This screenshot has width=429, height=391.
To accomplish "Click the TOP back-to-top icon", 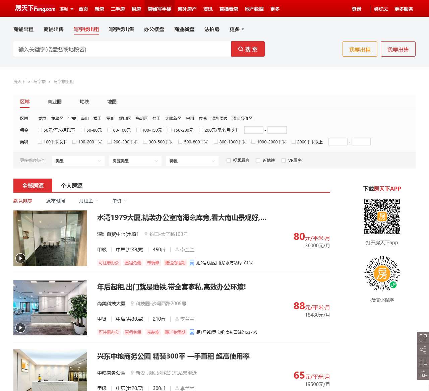I will tap(423, 374).
